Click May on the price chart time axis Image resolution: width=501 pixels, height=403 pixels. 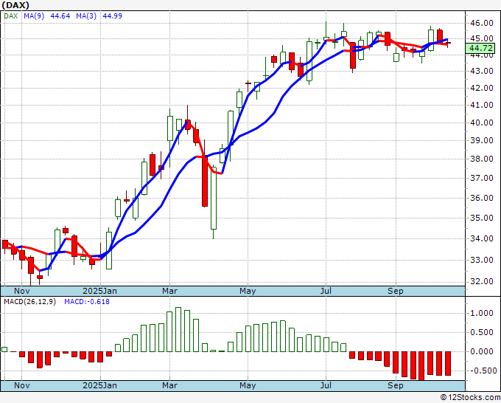pos(248,291)
